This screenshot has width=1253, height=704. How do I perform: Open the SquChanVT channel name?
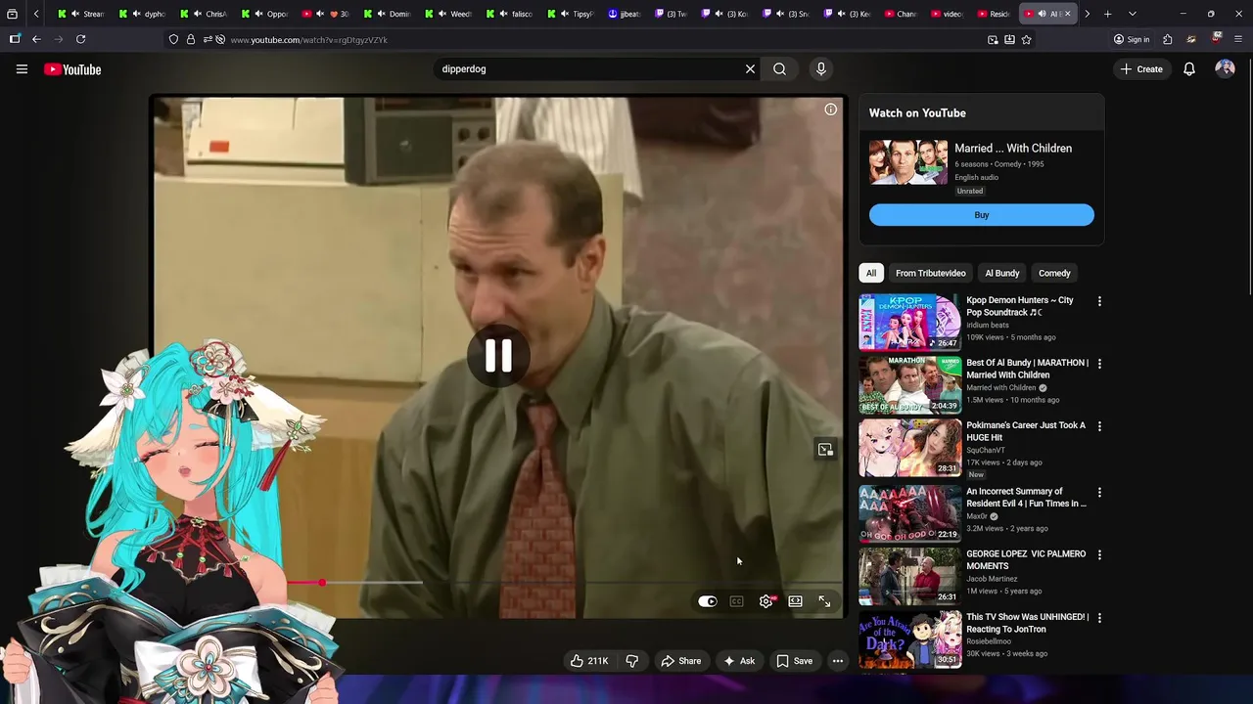[x=987, y=450]
